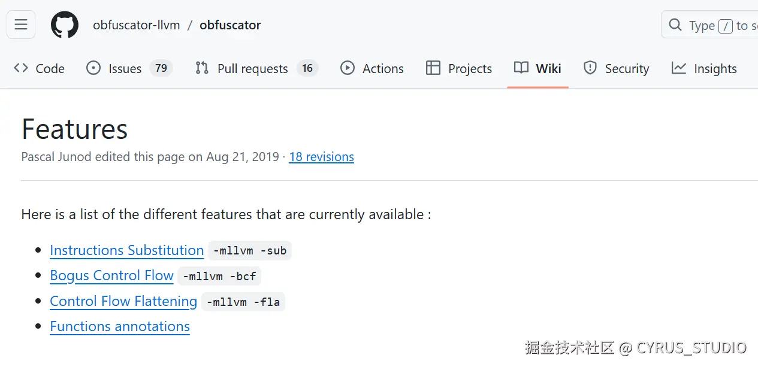Image resolution: width=758 pixels, height=367 pixels.
Task: Open the Issues count badge 79
Action: (161, 68)
